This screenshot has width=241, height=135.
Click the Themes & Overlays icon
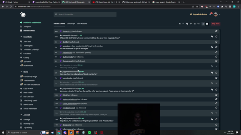coord(21,49)
